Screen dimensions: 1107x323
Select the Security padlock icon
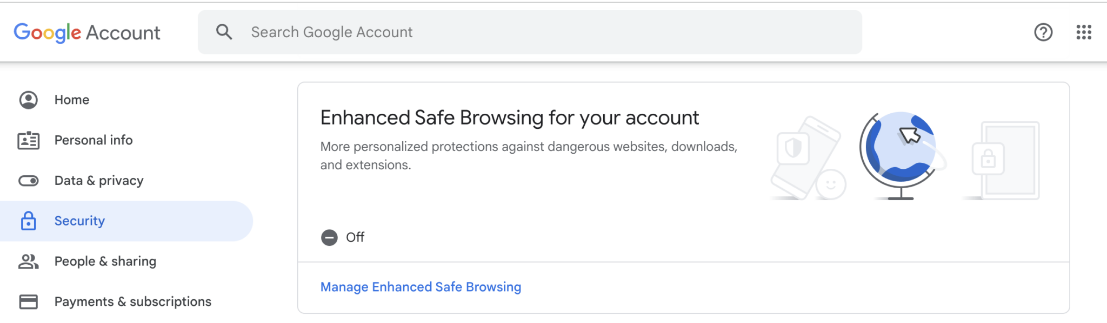coord(29,221)
